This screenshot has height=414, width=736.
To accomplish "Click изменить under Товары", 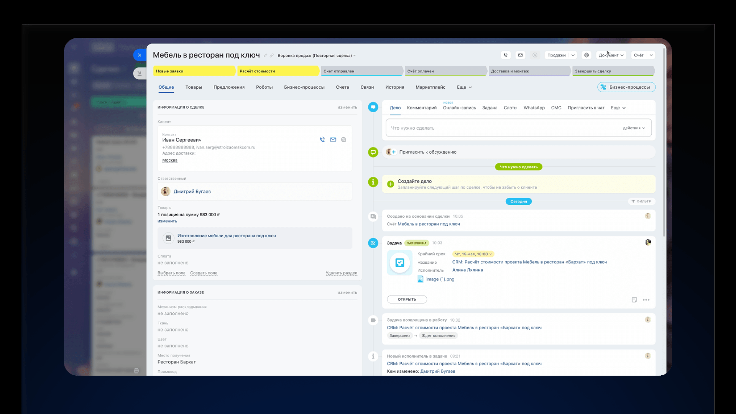I will pos(167,221).
